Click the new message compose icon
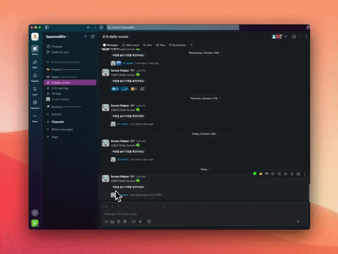This screenshot has height=254, width=338. click(92, 37)
